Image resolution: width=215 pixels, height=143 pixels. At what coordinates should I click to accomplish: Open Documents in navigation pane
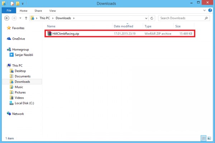click(23, 76)
